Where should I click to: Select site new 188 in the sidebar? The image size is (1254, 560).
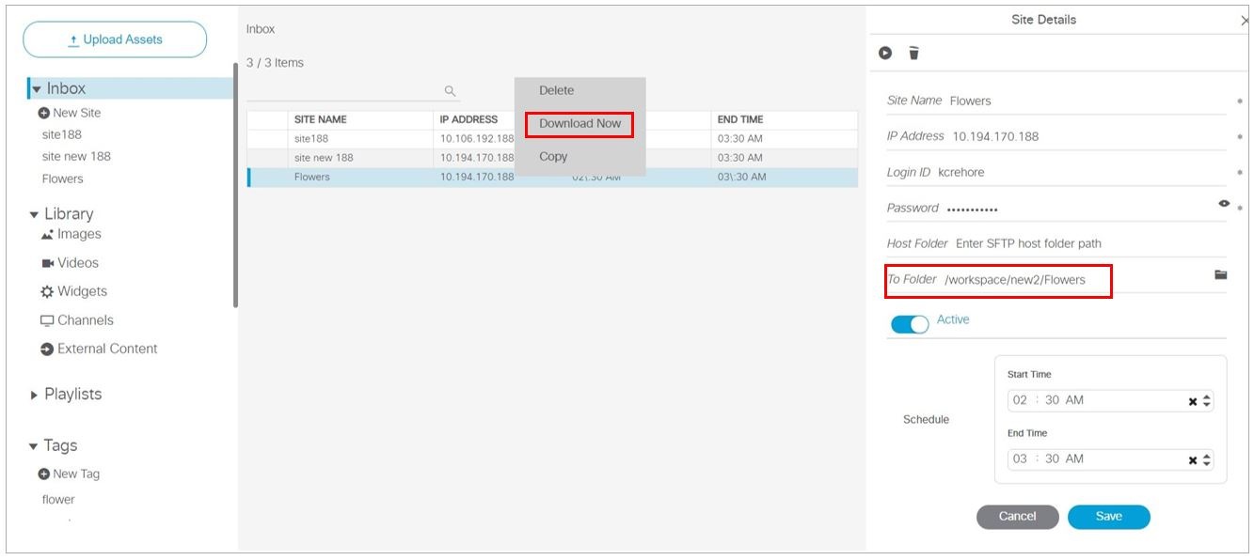click(x=76, y=156)
